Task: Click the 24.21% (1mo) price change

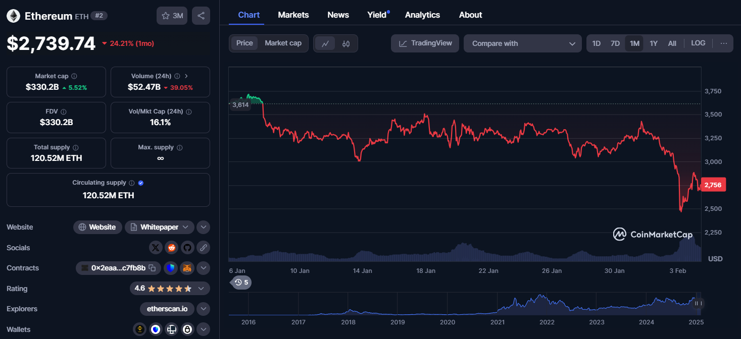Action: pos(128,43)
